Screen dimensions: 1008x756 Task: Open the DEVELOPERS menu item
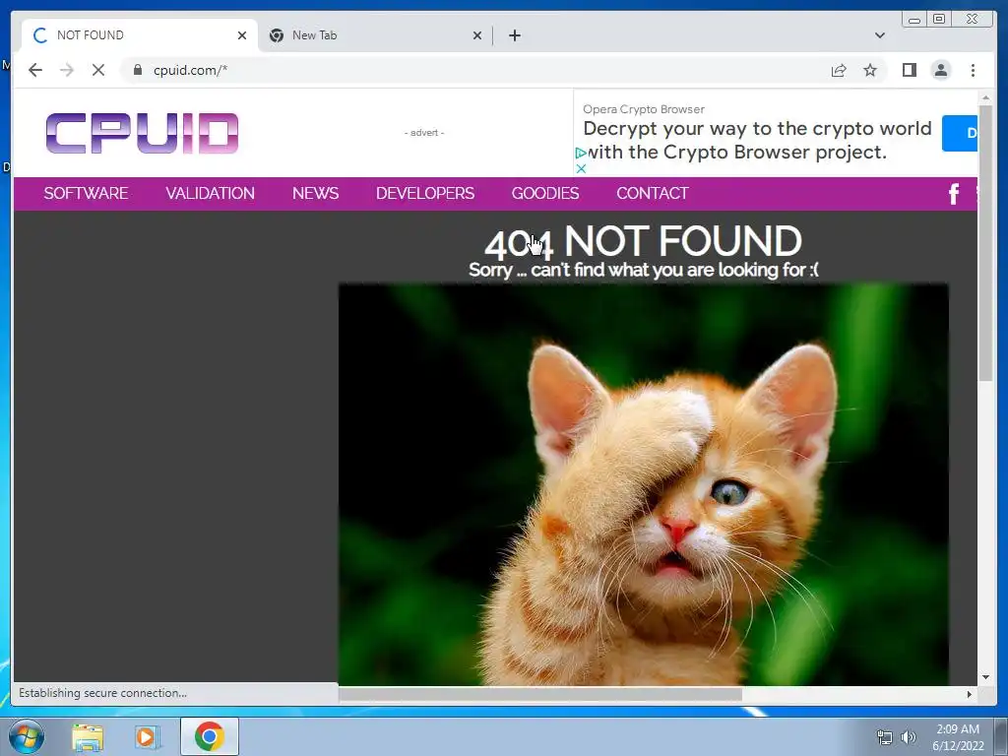pyautogui.click(x=425, y=194)
